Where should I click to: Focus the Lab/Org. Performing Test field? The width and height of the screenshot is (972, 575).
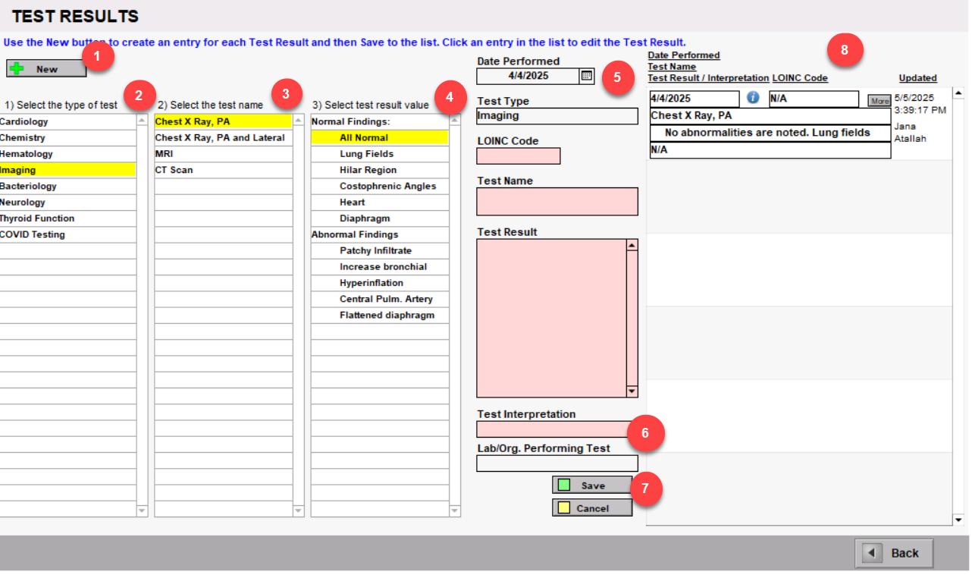coord(557,463)
